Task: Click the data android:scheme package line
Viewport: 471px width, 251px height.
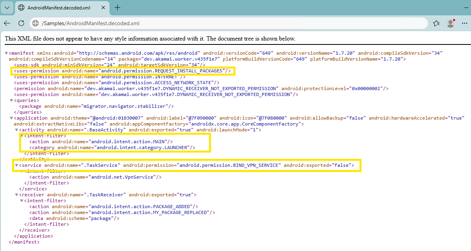Action: point(74,218)
